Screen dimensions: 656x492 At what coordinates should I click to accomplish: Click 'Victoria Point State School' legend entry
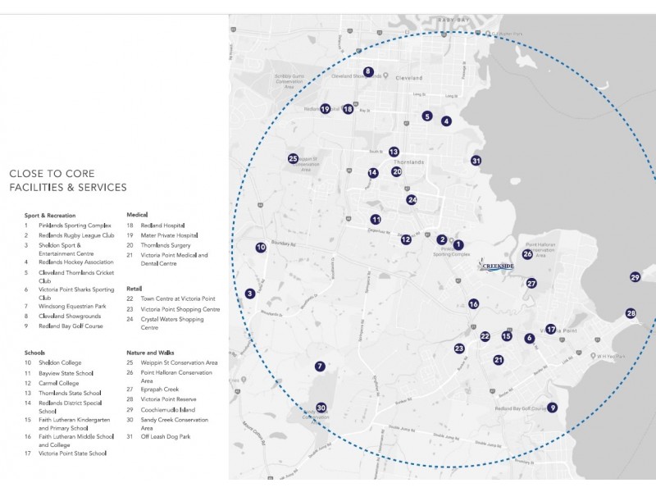73,453
